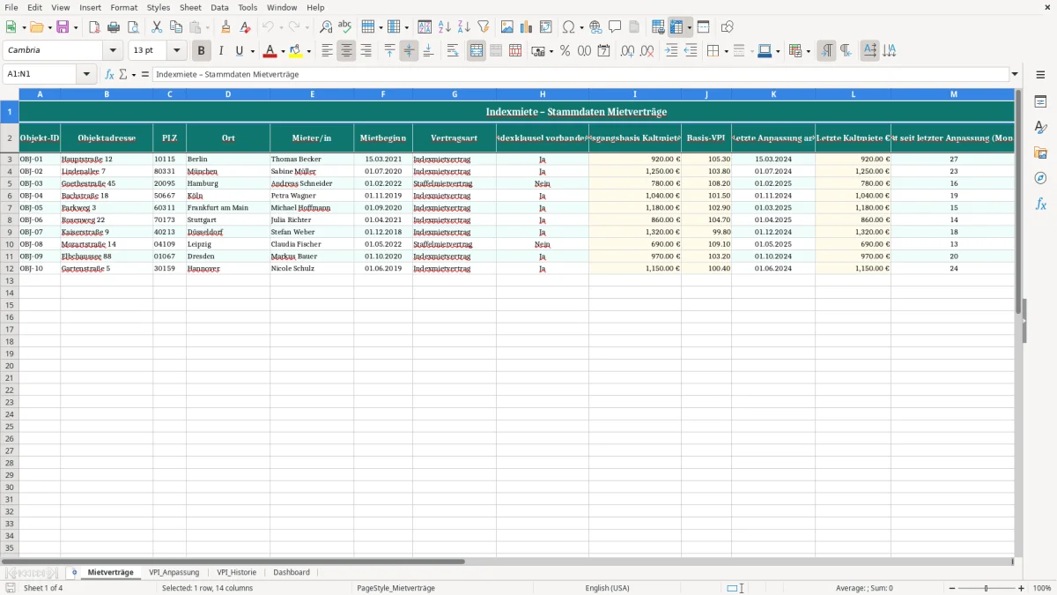Image resolution: width=1057 pixels, height=595 pixels.
Task: Toggle Bold formatting
Action: point(201,51)
